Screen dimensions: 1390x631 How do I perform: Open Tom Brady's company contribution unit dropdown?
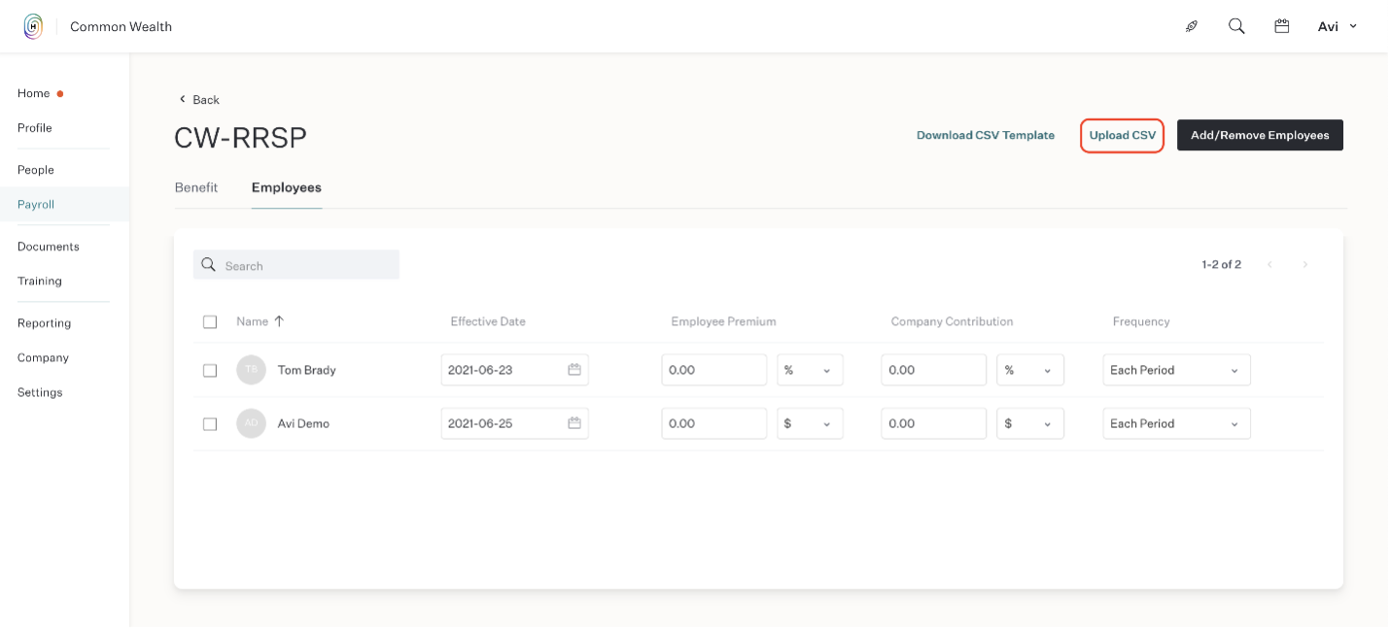tap(1030, 370)
